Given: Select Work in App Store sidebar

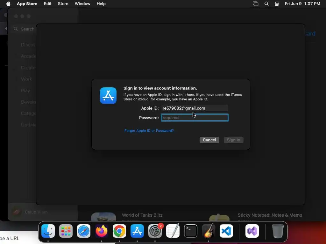Looking at the screenshot, I should coord(26,79).
